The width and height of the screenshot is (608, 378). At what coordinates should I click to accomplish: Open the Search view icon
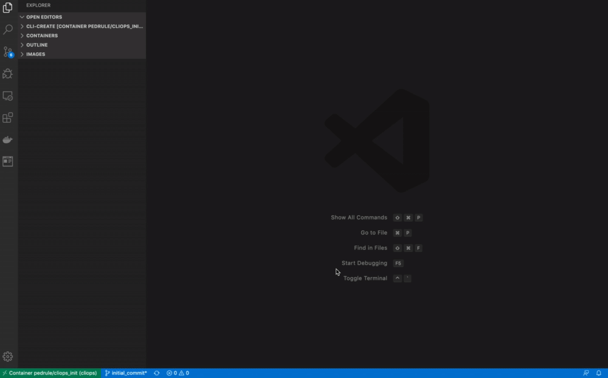(x=8, y=29)
